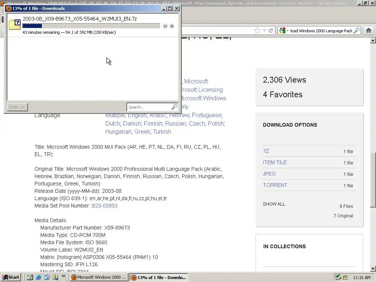Pause the 7z file download
The image size is (376, 282).
[165, 26]
